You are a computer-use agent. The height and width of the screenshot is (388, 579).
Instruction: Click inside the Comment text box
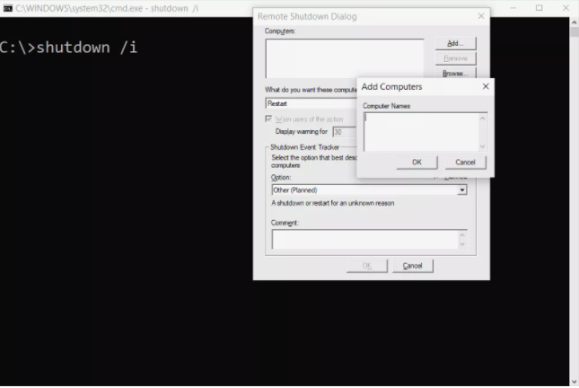coord(364,240)
